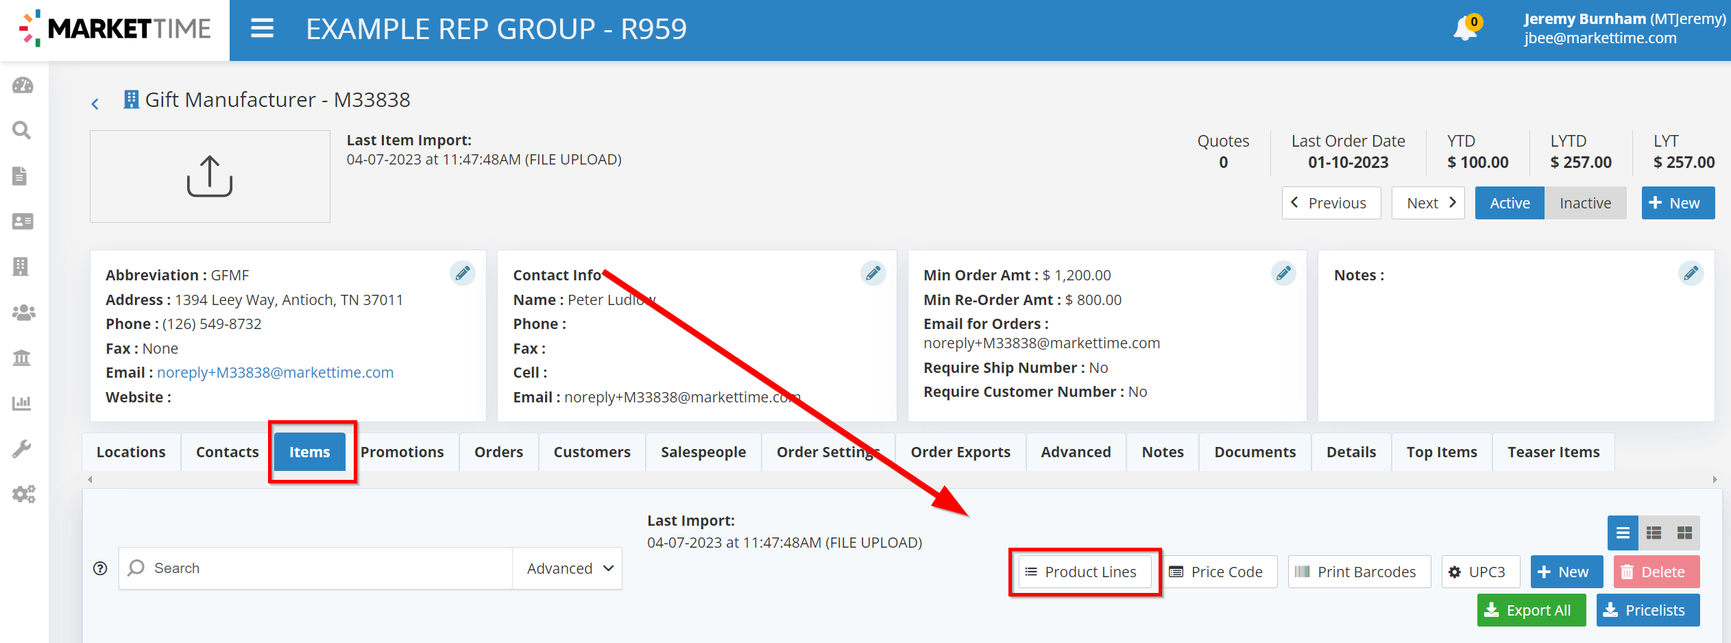Click Export All
This screenshot has width=1731, height=643.
click(1532, 610)
